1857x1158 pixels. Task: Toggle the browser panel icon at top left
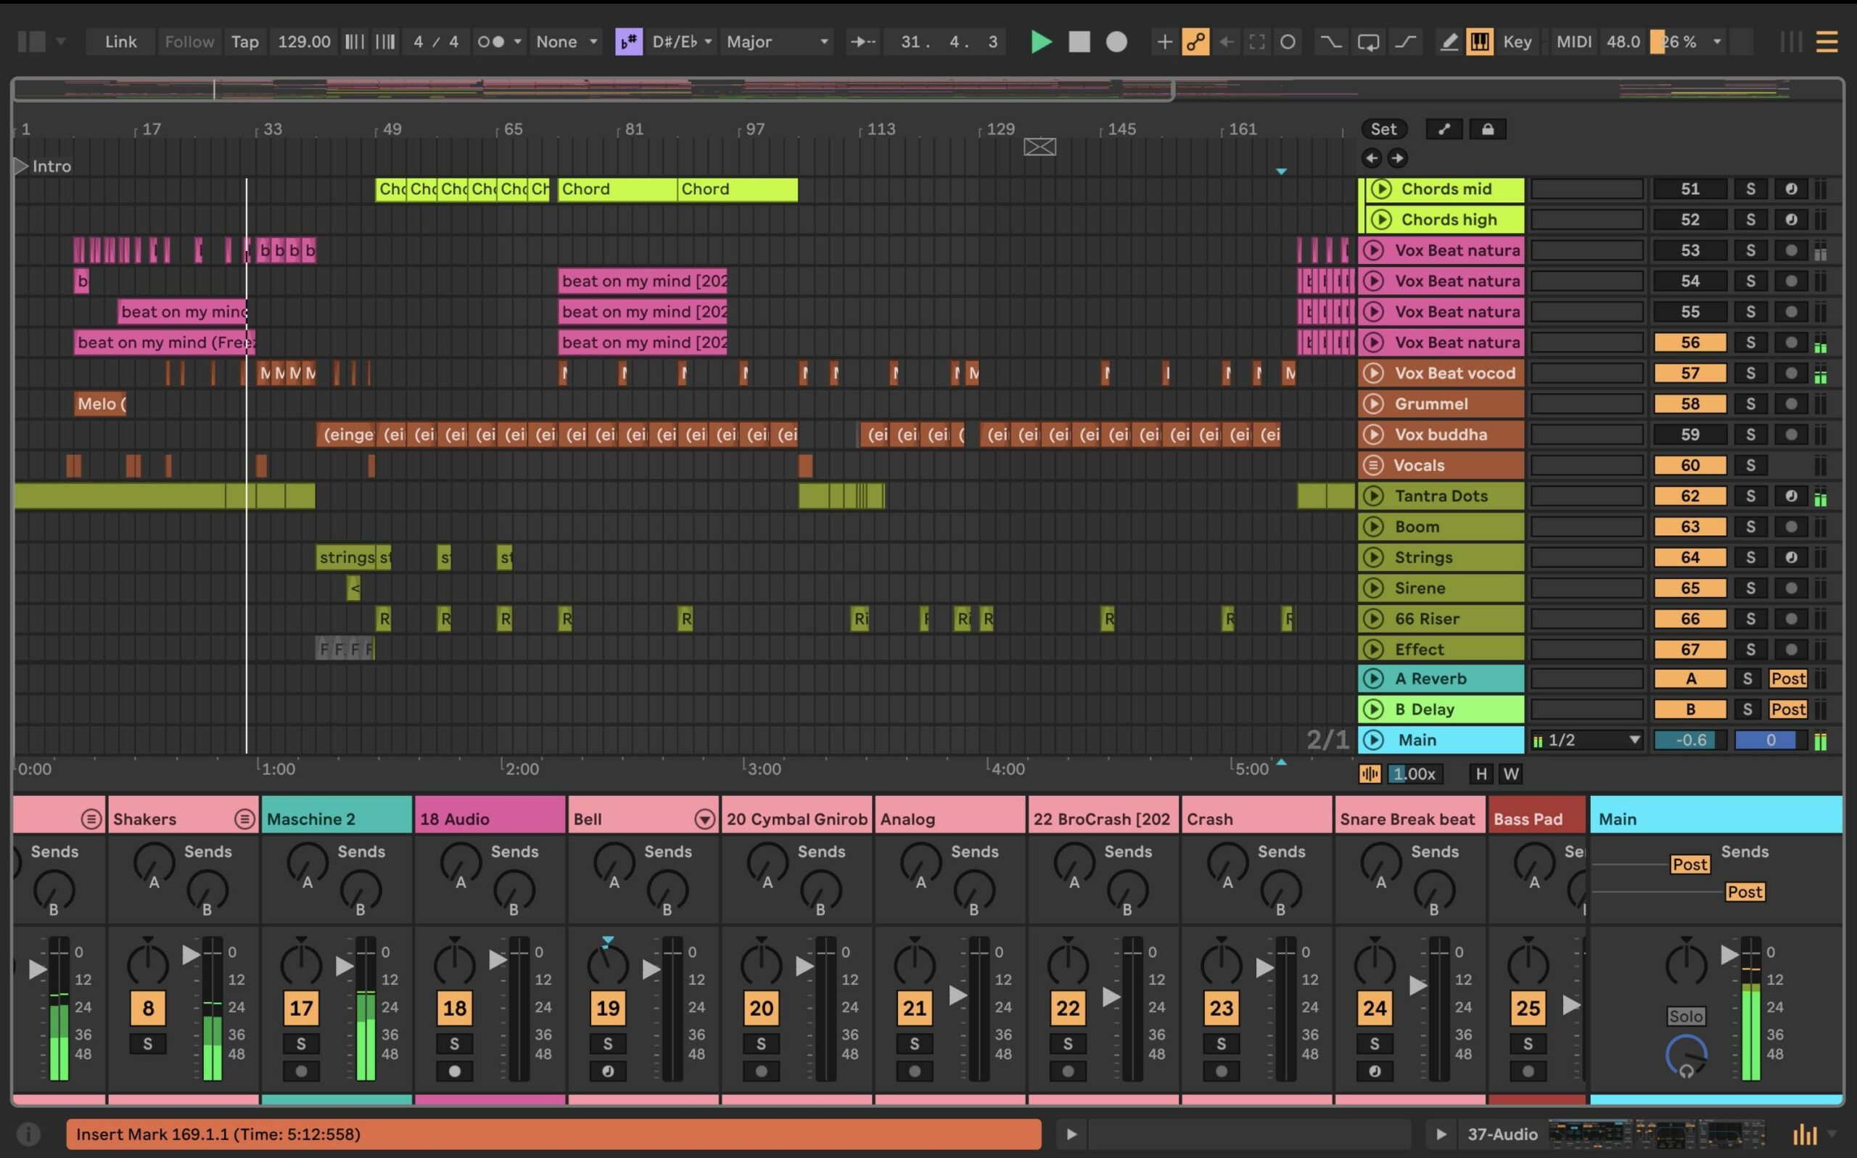(x=31, y=41)
